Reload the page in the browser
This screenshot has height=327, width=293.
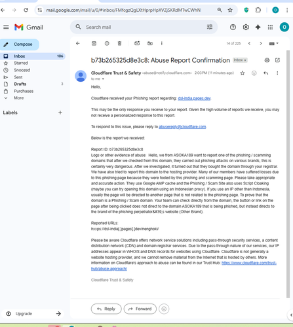(26, 10)
